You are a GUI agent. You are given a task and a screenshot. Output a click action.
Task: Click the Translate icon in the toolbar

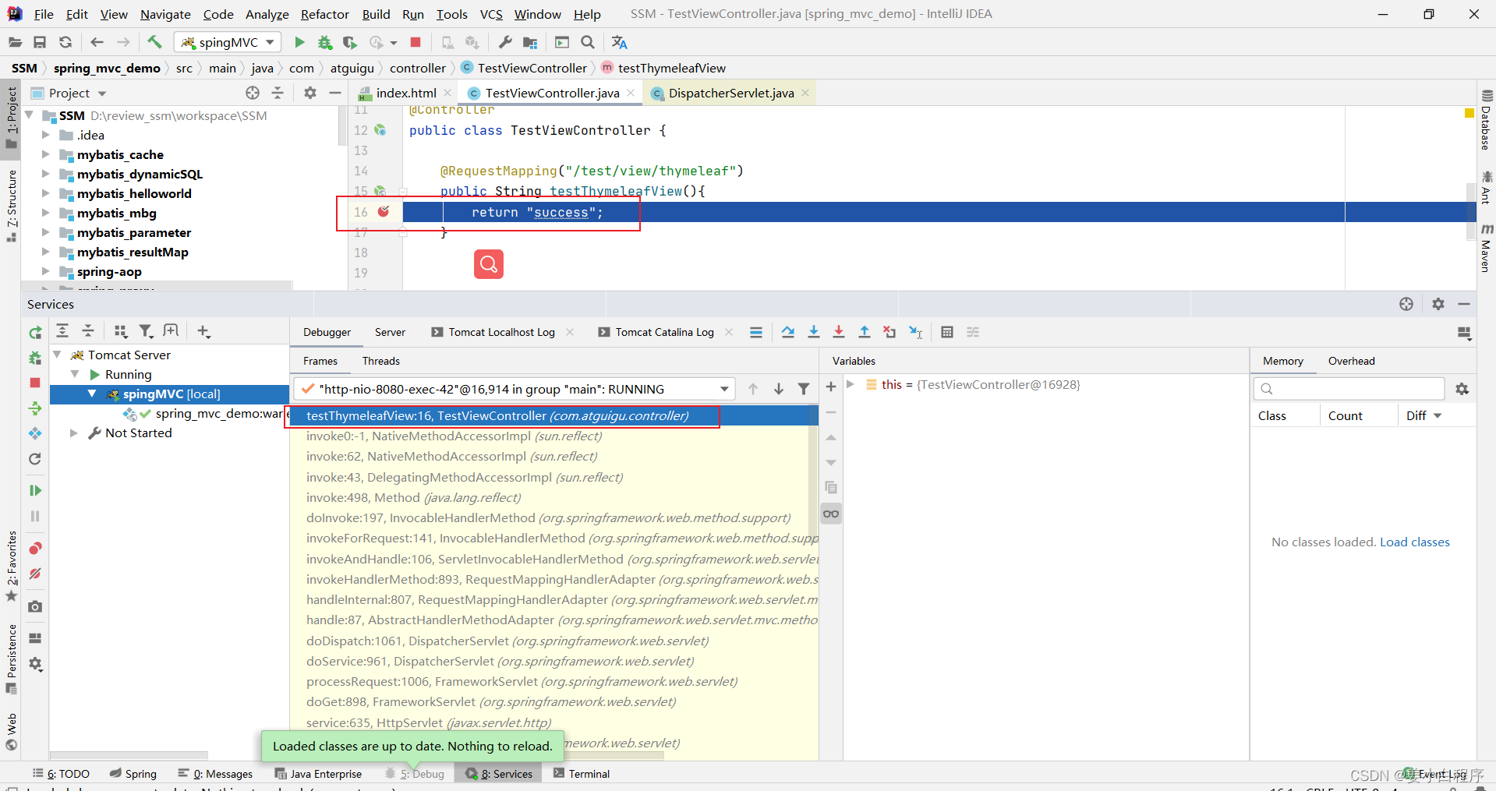[620, 42]
